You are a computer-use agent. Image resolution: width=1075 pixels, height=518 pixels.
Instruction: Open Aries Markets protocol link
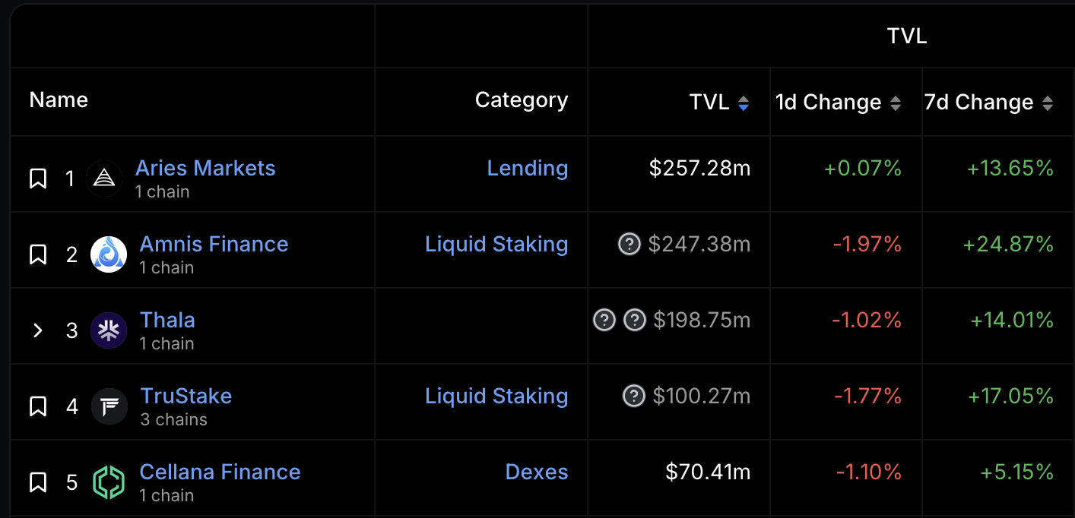point(205,168)
